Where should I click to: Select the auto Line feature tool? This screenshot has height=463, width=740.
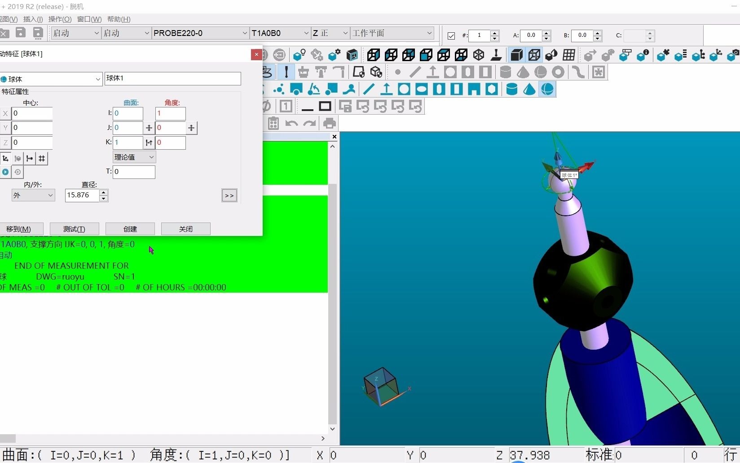368,89
